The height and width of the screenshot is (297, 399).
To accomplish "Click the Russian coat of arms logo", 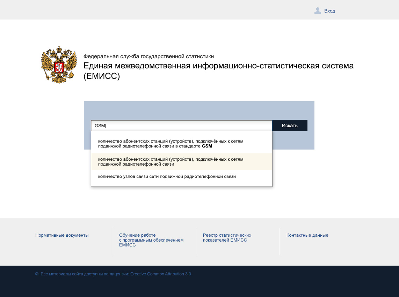I will (x=59, y=65).
